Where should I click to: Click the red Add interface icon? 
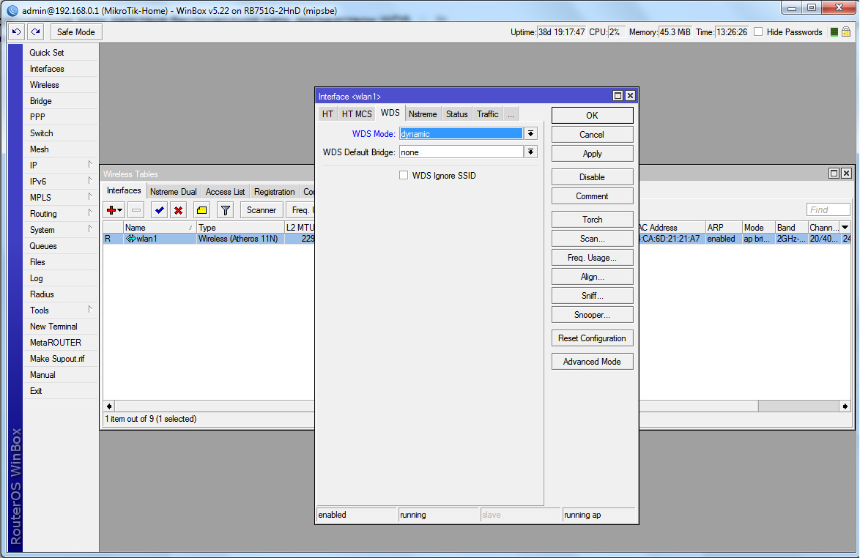[110, 209]
